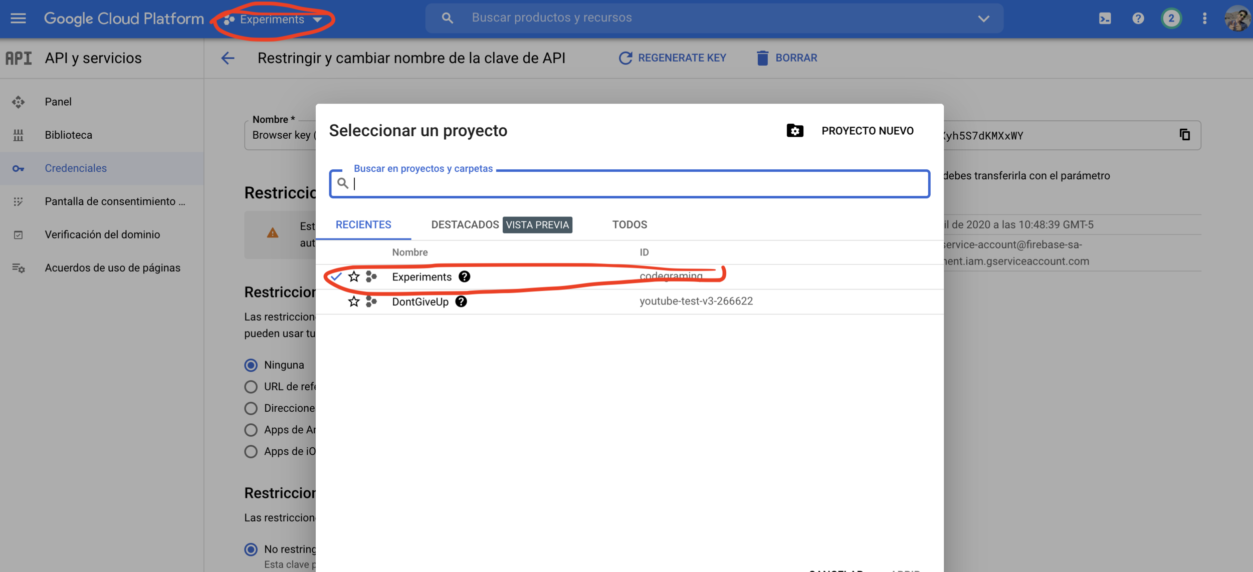Click the three-dot settings menu icon
This screenshot has width=1253, height=572.
click(1204, 19)
